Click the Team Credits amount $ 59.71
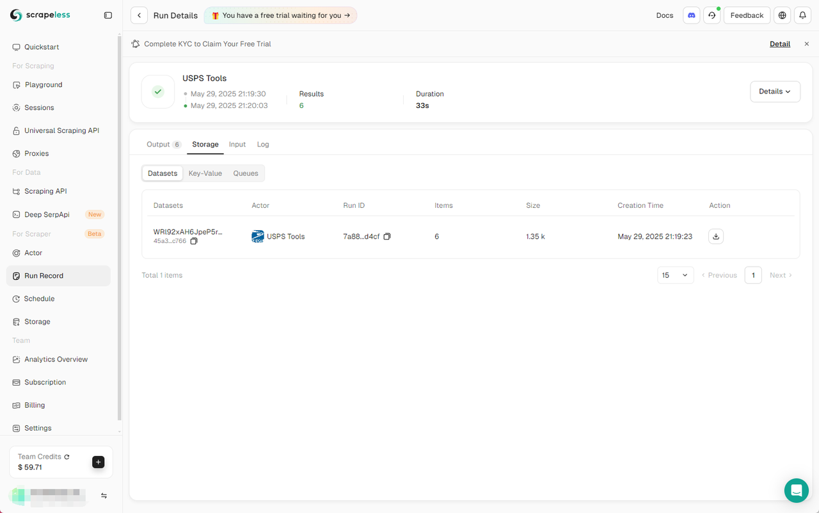This screenshot has height=513, width=819. coord(30,468)
